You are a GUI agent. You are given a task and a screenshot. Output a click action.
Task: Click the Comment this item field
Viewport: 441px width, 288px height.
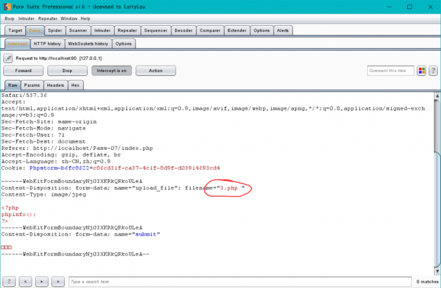pyautogui.click(x=390, y=71)
